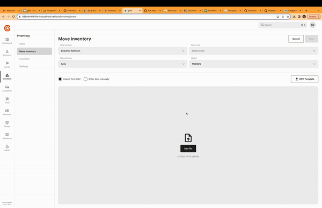Click the Move inventory page heading
This screenshot has height=208, width=322.
[x=75, y=39]
